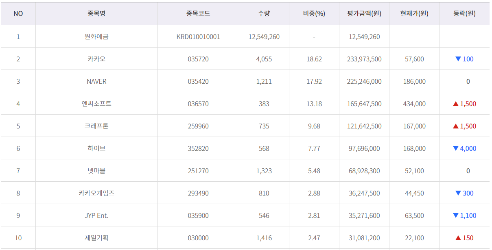This screenshot has width=492, height=250.
Task: Click stock code 259960
Action: (198, 126)
